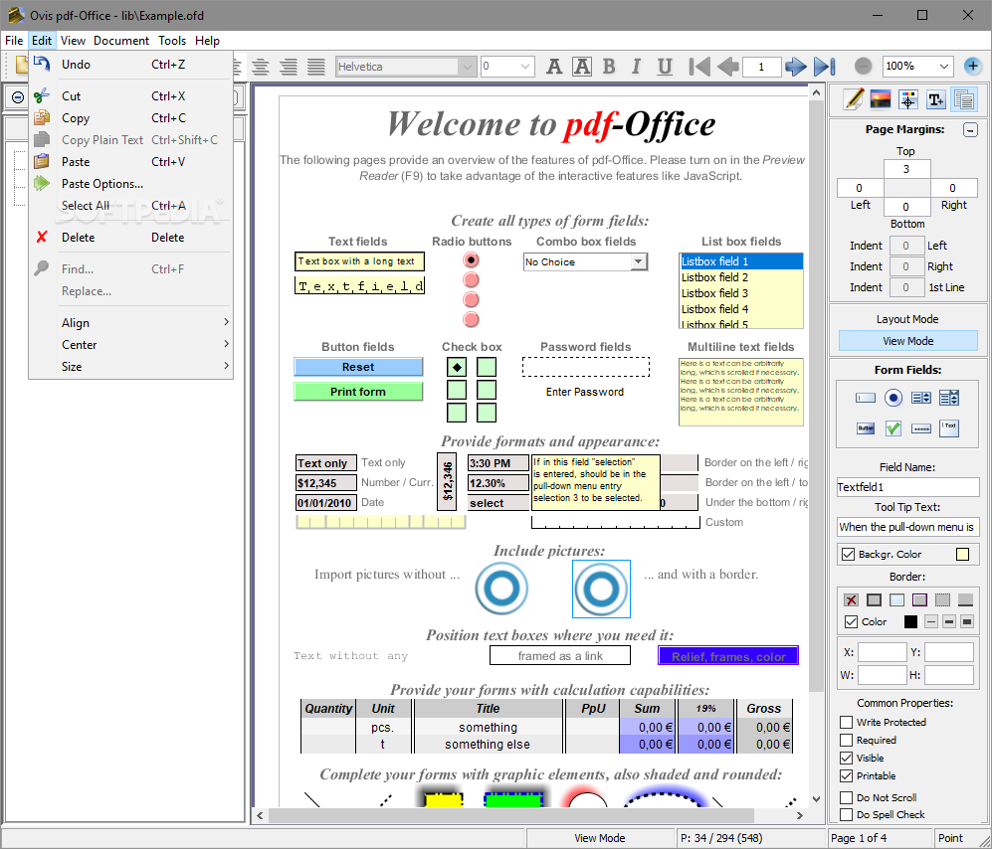Uncheck the Printable checkbox
992x849 pixels.
(847, 775)
